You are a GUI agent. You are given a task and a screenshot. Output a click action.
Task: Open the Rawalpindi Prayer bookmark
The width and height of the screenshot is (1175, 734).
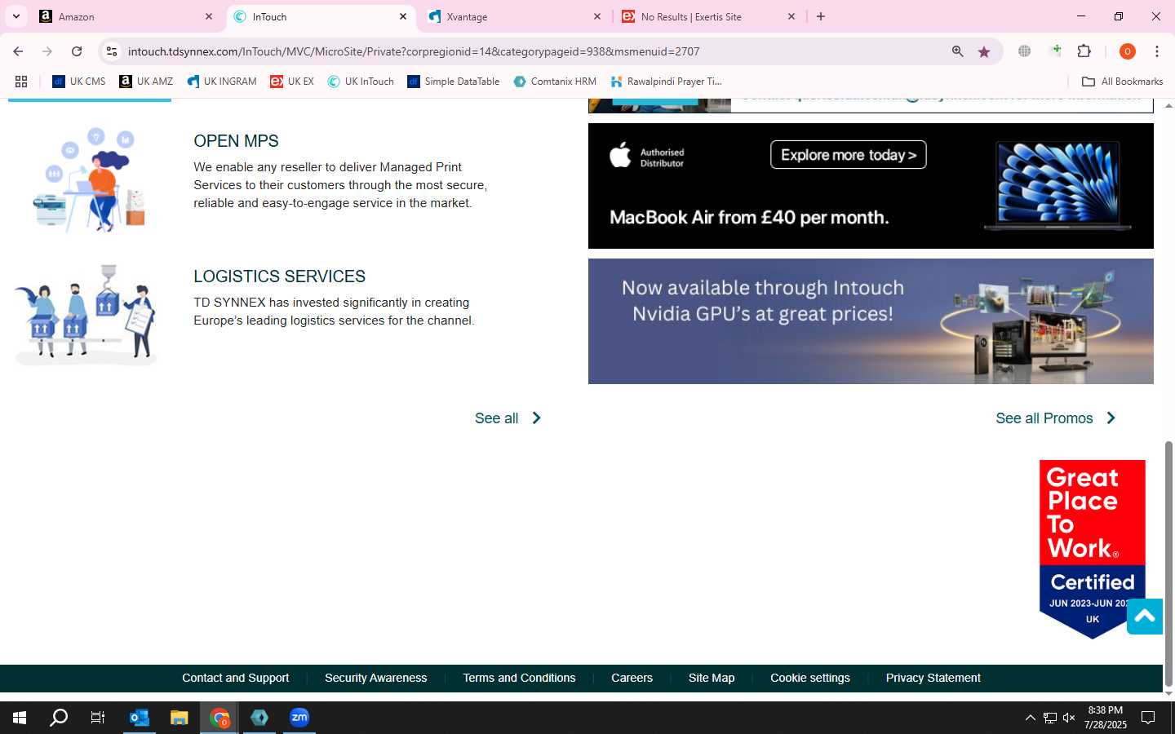coord(667,82)
